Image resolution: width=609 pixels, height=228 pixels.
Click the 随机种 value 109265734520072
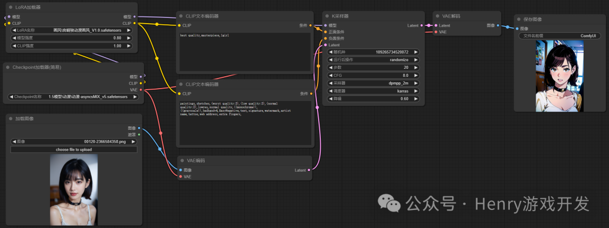(392, 52)
